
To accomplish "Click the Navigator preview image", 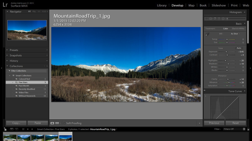I will tap(27, 30).
